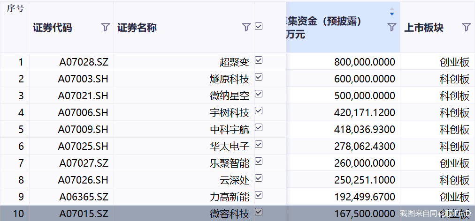Image resolution: width=475 pixels, height=221 pixels.
Task: Click security name 燧原科技
Action: [230, 79]
